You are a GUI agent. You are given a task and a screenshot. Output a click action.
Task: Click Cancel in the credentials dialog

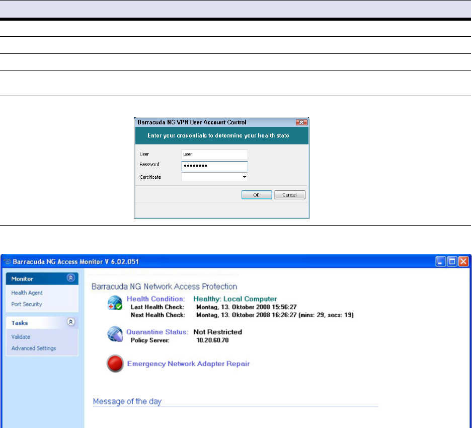(x=289, y=195)
